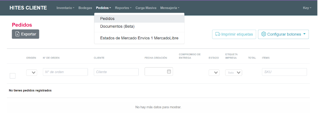Image resolution: width=318 pixels, height=115 pixels.
Task: Click the ESTADO column header
Action: (214, 58)
